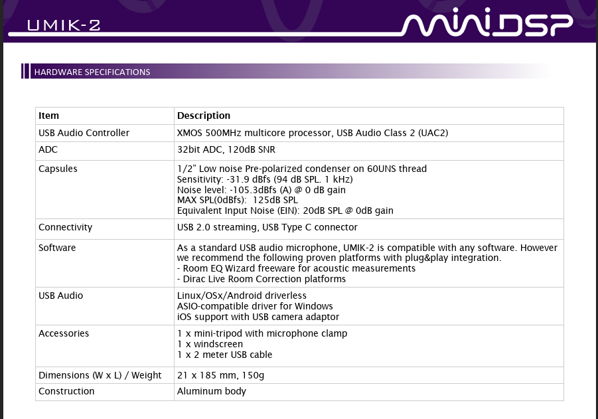This screenshot has width=598, height=419.
Task: Click the Dirac Live Room Correction line
Action: pyautogui.click(x=262, y=279)
